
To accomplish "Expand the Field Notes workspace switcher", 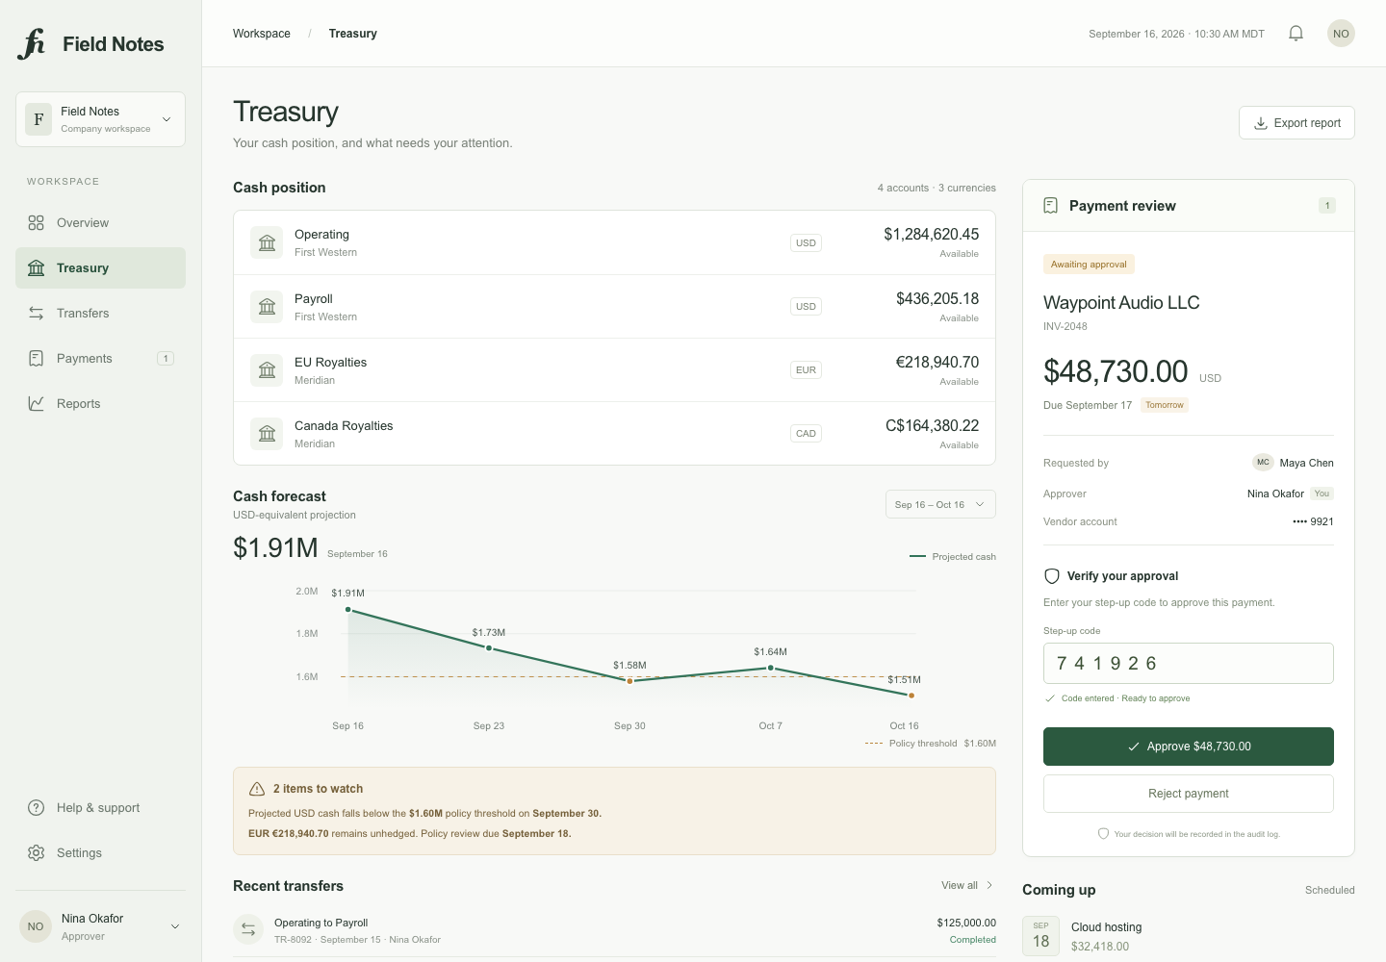I will [x=100, y=119].
